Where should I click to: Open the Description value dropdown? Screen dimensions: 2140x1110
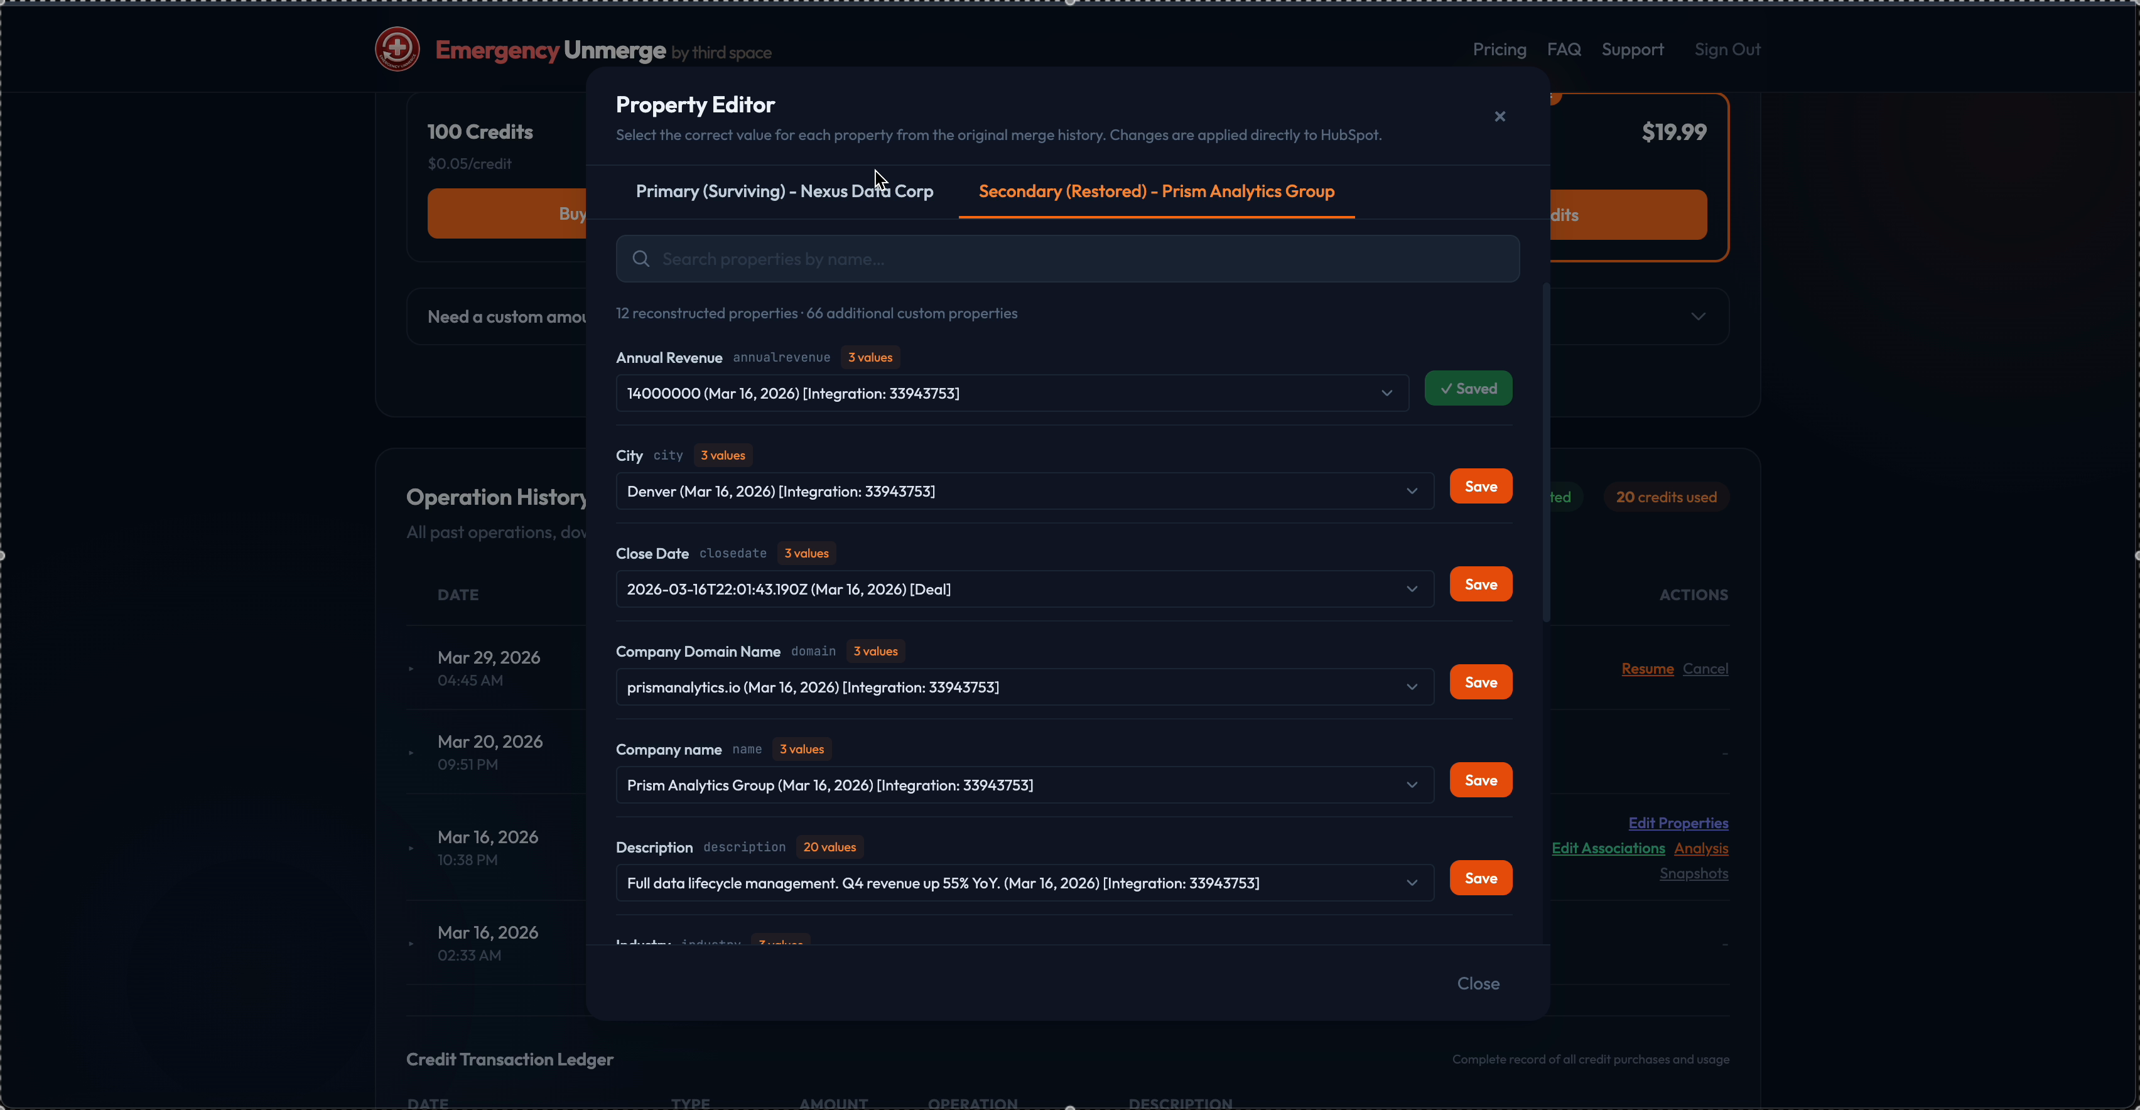1024,883
